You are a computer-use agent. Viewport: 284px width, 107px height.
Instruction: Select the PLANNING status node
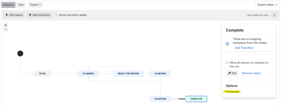click(x=88, y=74)
